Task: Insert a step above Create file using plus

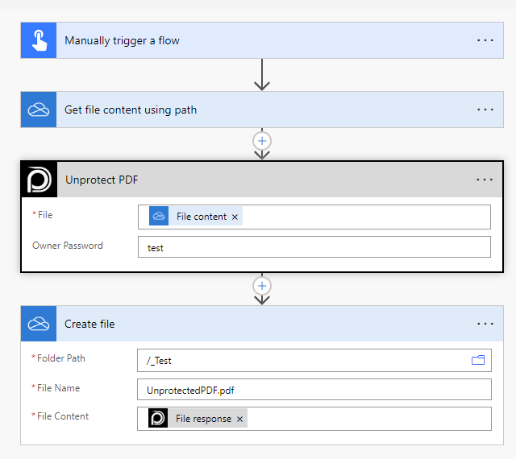Action: tap(261, 285)
